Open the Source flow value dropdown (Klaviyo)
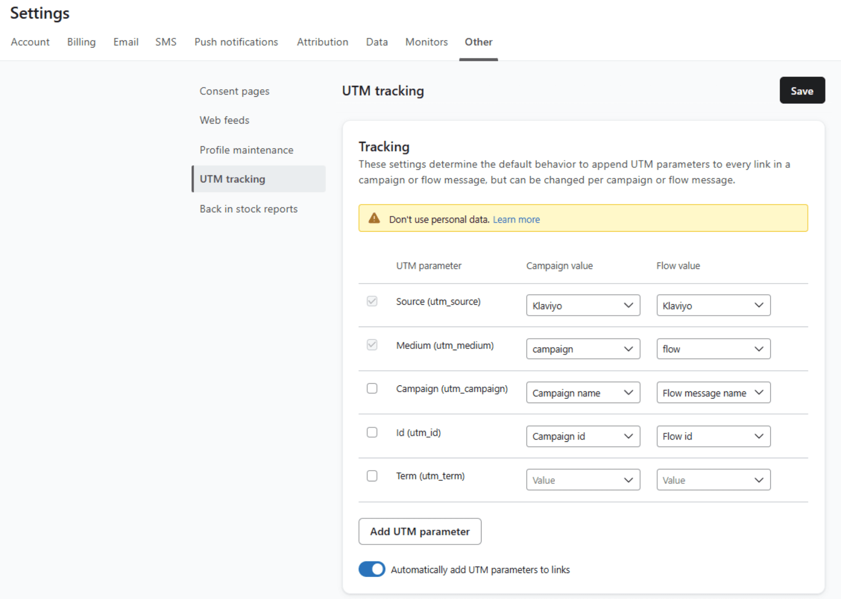Screen dimensions: 841x599 coord(713,306)
